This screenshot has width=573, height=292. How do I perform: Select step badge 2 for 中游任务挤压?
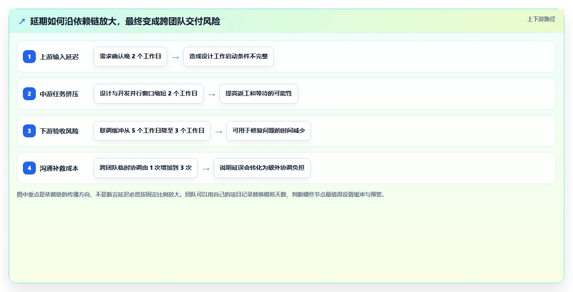click(x=29, y=94)
